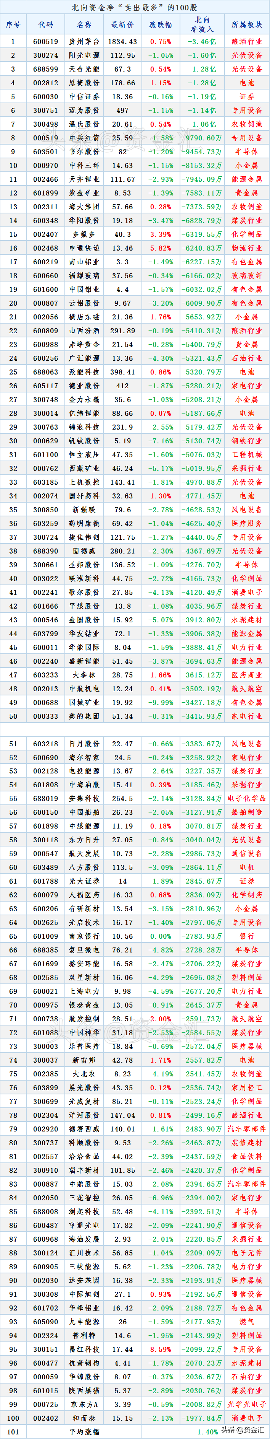Select stock name 歌尔股份
Image resolution: width=270 pixels, height=1439 pixels.
pyautogui.click(x=84, y=592)
